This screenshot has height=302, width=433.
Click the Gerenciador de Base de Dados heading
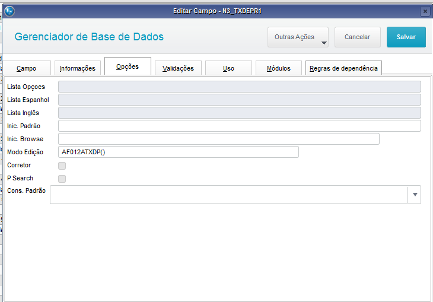coord(89,37)
